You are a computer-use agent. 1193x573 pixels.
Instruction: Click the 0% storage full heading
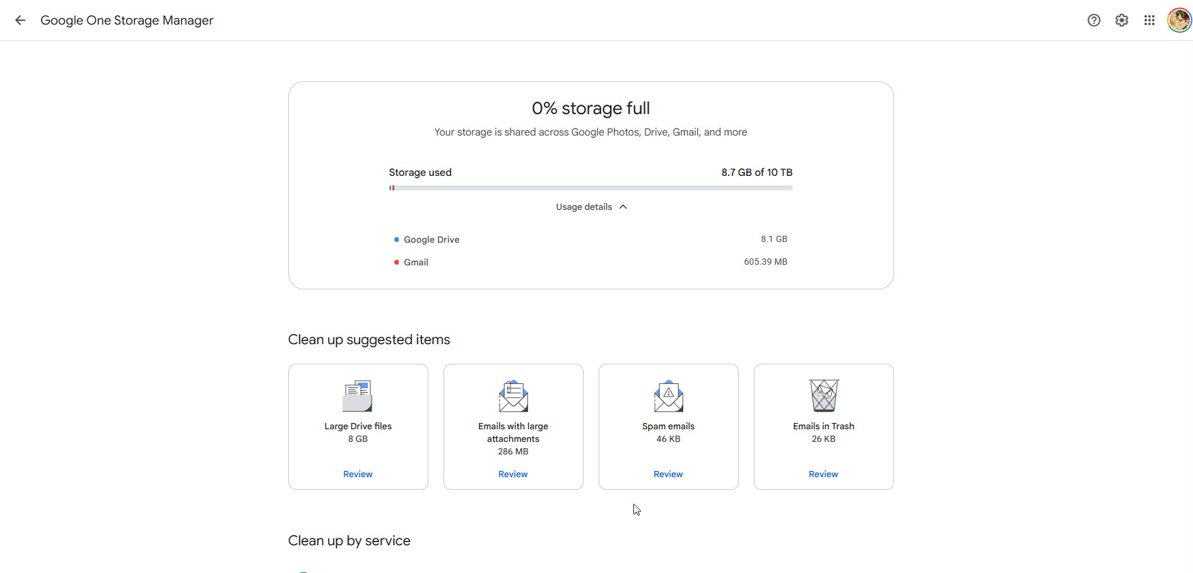591,108
